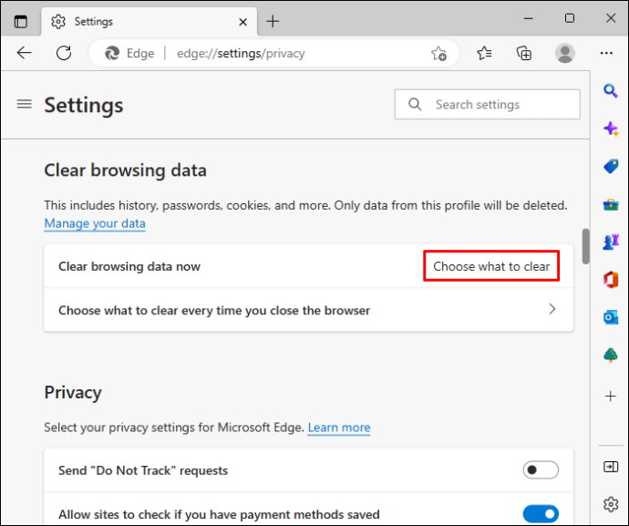Viewport: 629px width, 526px height.
Task: Enable the "Do Not Track" requests toggle
Action: (x=541, y=470)
